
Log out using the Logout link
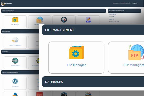[x=135, y=3]
